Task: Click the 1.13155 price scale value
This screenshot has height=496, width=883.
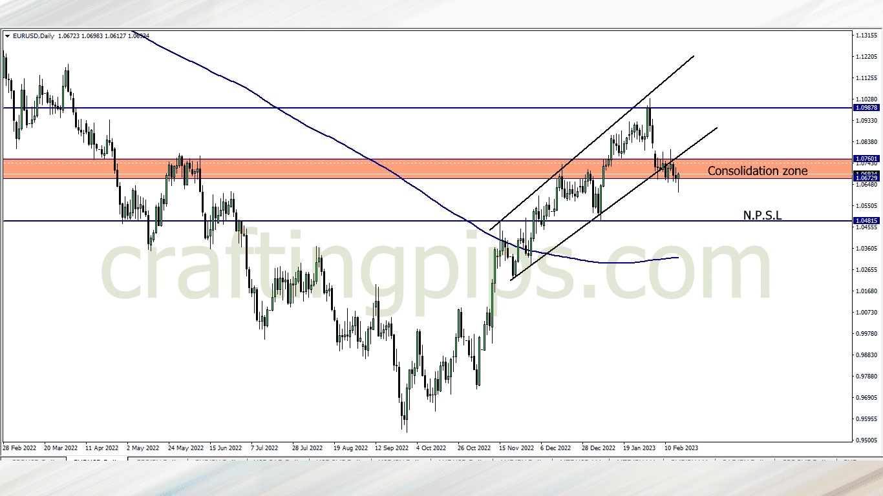Action: (866, 36)
